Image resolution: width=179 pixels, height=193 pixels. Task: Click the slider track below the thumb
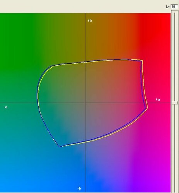point(175,148)
